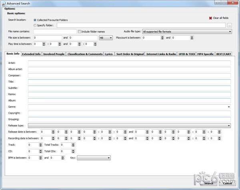The height and width of the screenshot is (190, 240).
Task: Expand the MB file size unit dropdown
Action: point(106,38)
